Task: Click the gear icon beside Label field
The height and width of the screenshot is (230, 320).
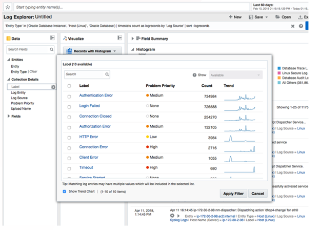Action: click(53, 87)
